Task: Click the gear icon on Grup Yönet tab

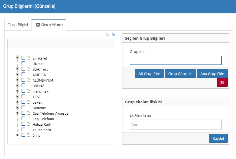Action: pos(38,25)
